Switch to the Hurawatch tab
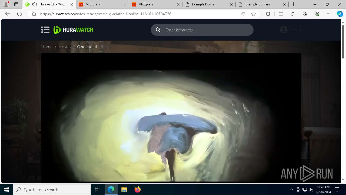The image size is (346, 195). 49,4
